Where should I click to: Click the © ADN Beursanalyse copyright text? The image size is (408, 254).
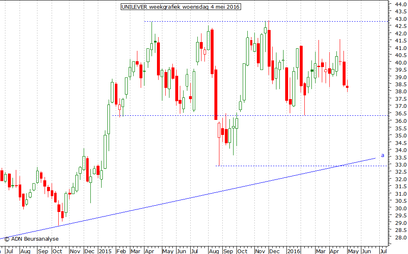click(32, 239)
